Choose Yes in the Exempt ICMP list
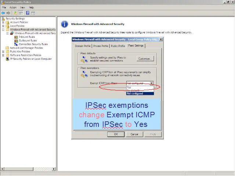 coord(140,88)
